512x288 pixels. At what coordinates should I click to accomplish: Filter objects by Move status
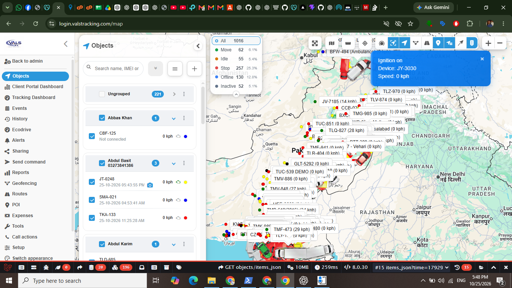pyautogui.click(x=236, y=50)
